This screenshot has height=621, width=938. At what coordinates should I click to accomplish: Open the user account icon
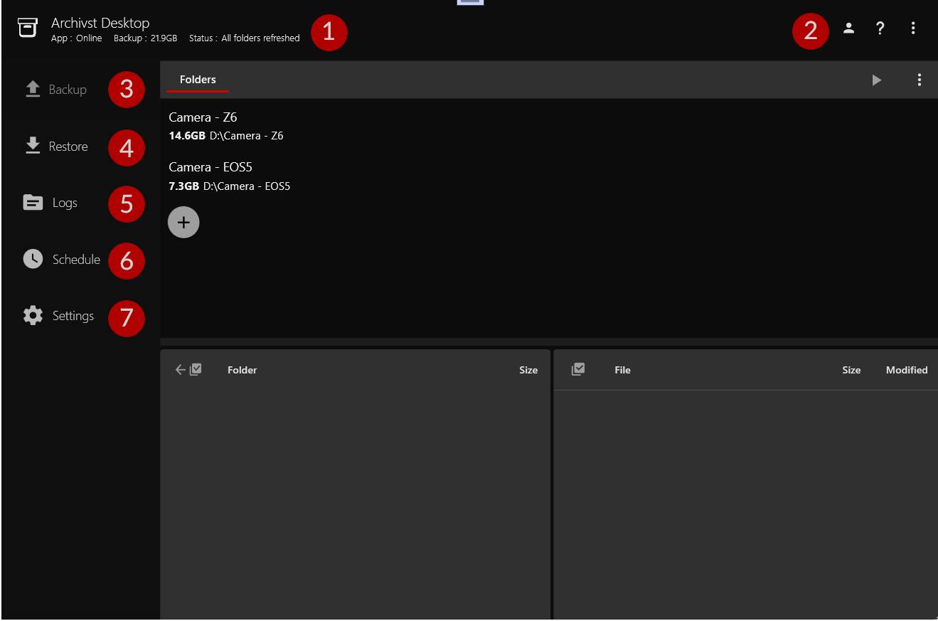[848, 28]
